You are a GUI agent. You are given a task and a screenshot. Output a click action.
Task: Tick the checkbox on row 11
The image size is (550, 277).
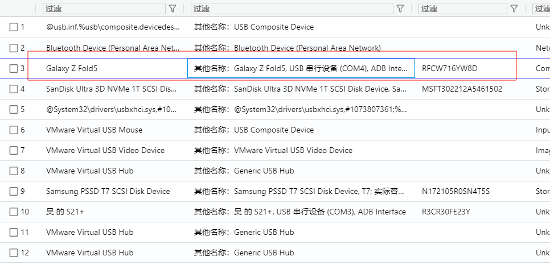[x=13, y=232]
